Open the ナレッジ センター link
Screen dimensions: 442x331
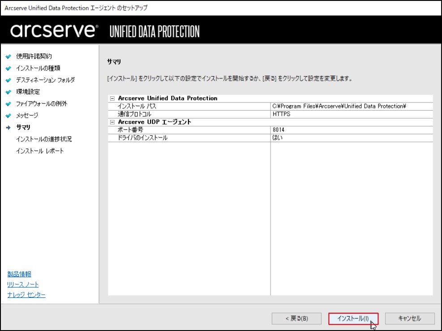[x=26, y=294]
